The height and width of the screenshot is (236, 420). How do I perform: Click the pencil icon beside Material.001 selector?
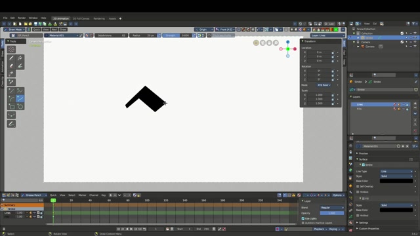[x=81, y=35]
